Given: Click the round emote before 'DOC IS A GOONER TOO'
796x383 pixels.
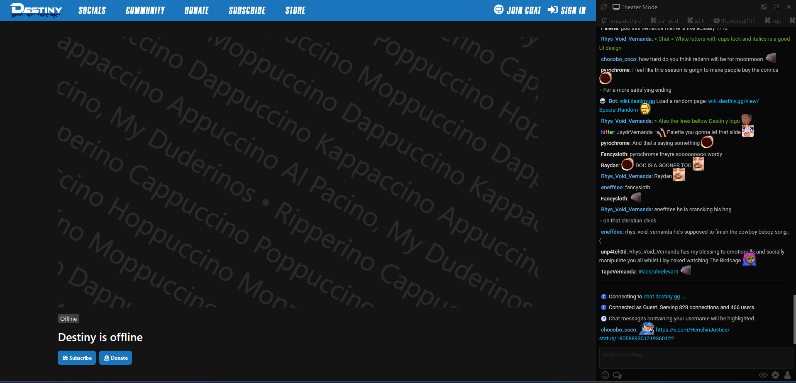Looking at the screenshot, I should coord(628,165).
